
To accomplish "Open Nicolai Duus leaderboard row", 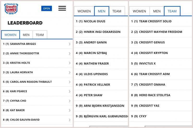I will pos(101,21).
